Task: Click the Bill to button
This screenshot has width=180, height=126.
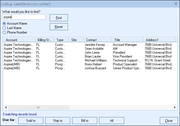Action: click(x=85, y=120)
